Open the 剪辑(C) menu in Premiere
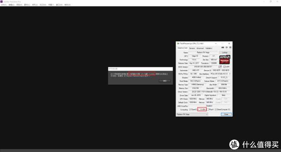Viewport: 281px width, 152px height. (x=27, y=5)
